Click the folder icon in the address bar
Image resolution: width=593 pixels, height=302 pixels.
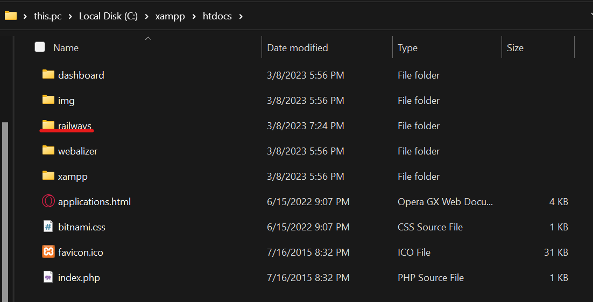coord(11,16)
